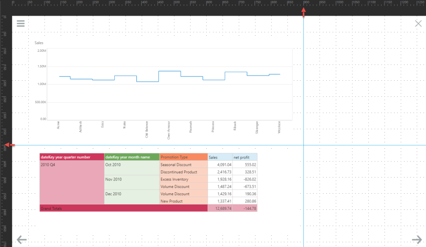Select the red guide marker on top ruler

(x=304, y=13)
